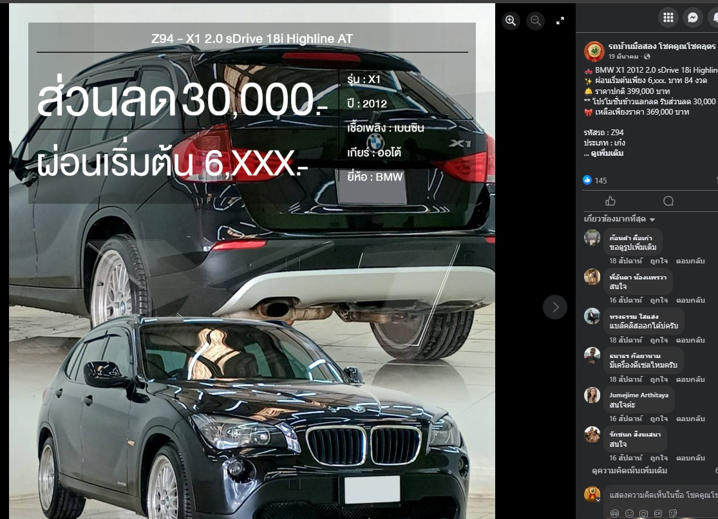The height and width of the screenshot is (519, 718).
Task: Open Jumejime Arthitaya commenter avatar
Action: click(592, 395)
